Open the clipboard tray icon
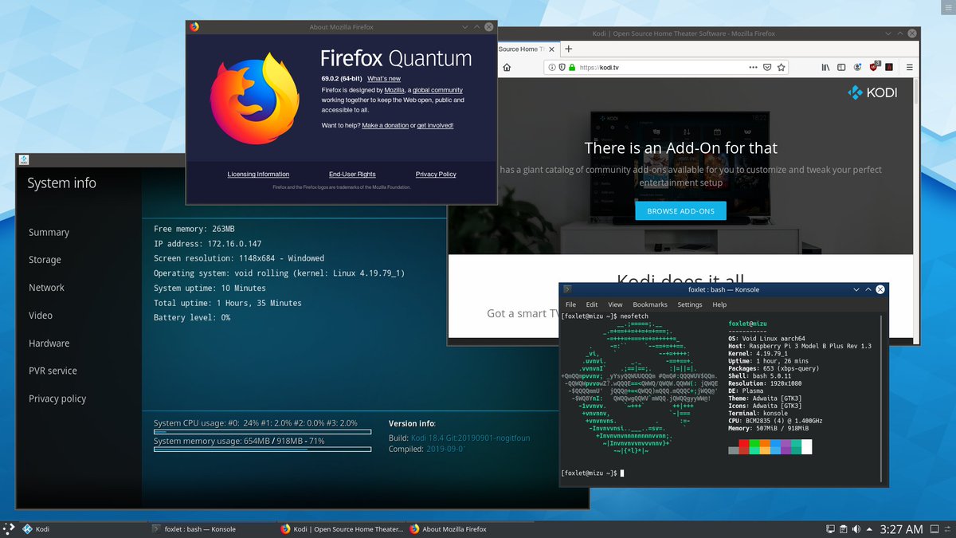The image size is (956, 538). pos(843,528)
